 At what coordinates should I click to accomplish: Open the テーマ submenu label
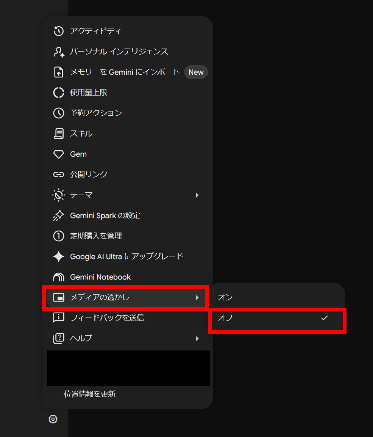click(x=81, y=195)
